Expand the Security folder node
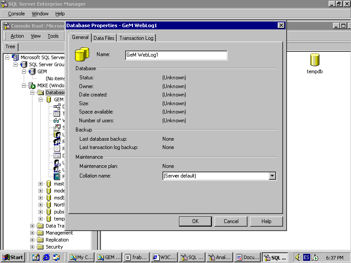The width and height of the screenshot is (351, 263). pyautogui.click(x=32, y=247)
